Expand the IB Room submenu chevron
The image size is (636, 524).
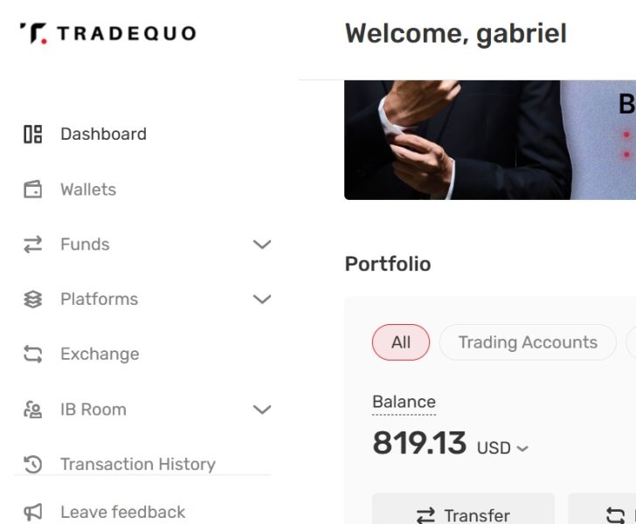tap(261, 410)
